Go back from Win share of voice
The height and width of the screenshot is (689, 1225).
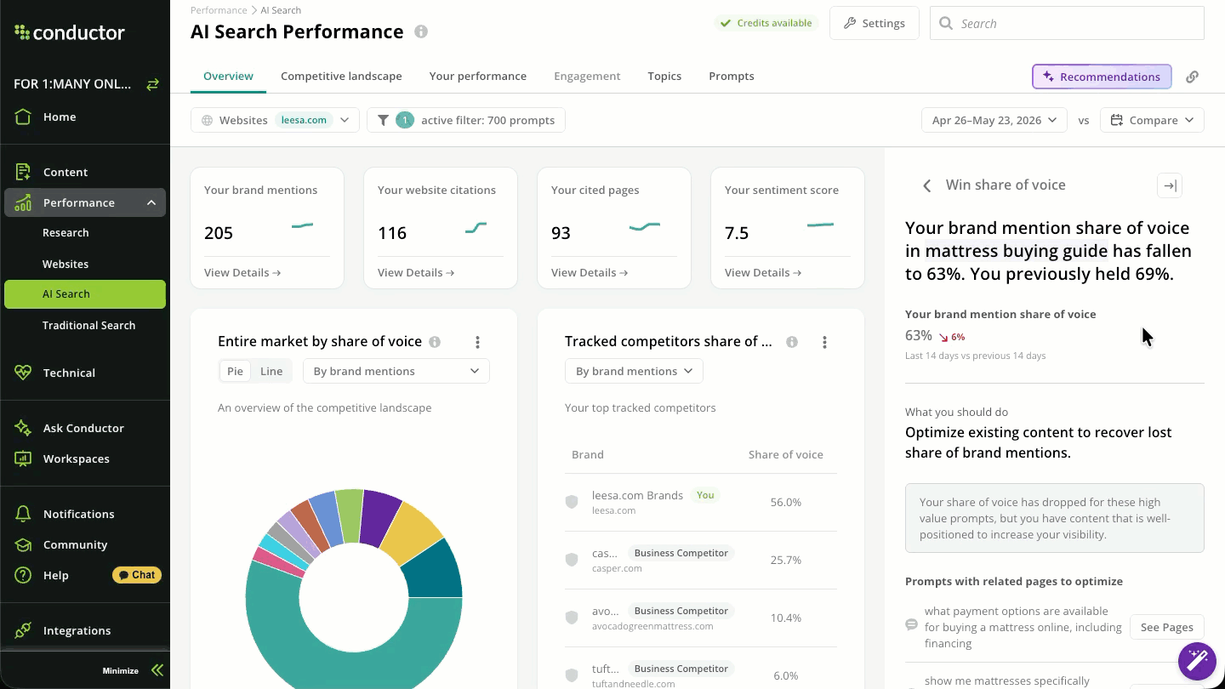click(x=927, y=185)
